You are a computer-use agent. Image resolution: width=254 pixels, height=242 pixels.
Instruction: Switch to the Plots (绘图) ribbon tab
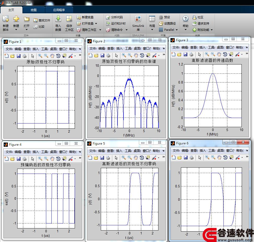(34, 10)
